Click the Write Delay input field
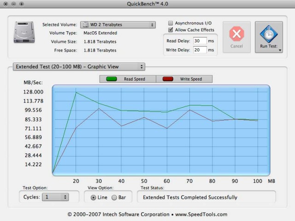The width and height of the screenshot is (295, 221). coord(200,50)
